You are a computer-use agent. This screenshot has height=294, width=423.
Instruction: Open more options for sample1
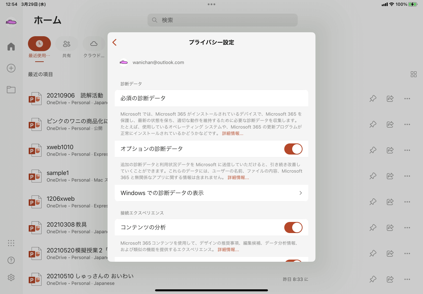407,176
